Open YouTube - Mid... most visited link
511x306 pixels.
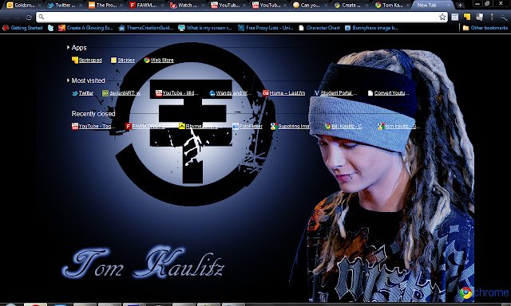[177, 93]
